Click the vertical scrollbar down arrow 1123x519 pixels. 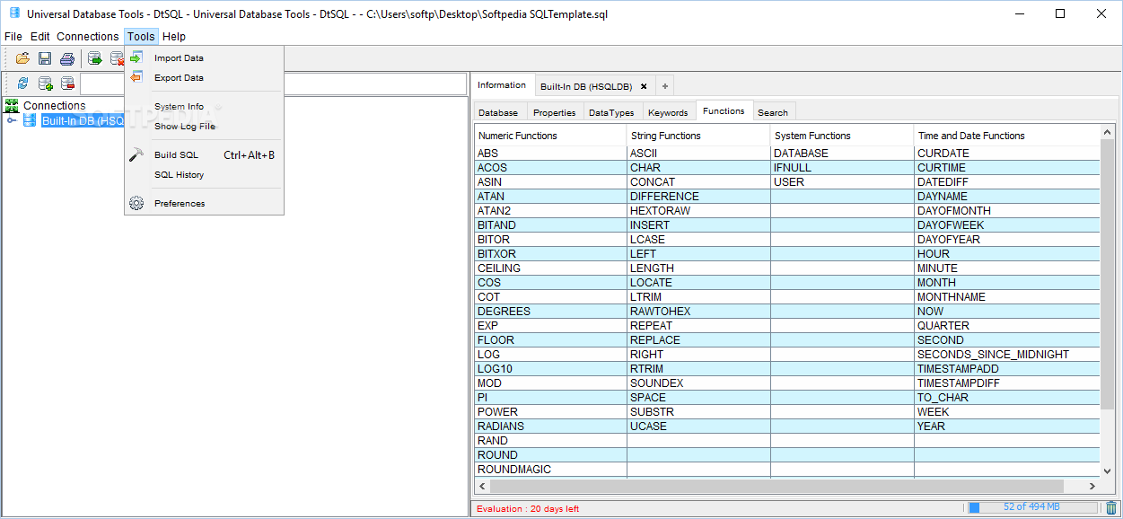(x=1108, y=471)
